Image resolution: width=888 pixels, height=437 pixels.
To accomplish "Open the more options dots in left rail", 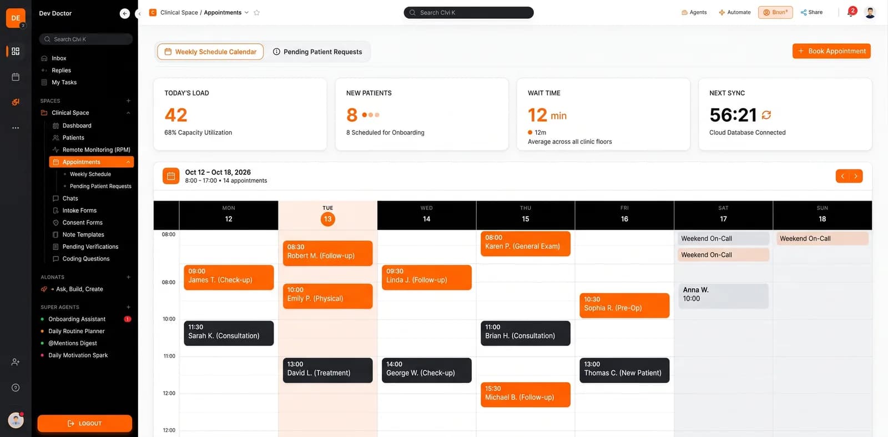I will [x=16, y=128].
